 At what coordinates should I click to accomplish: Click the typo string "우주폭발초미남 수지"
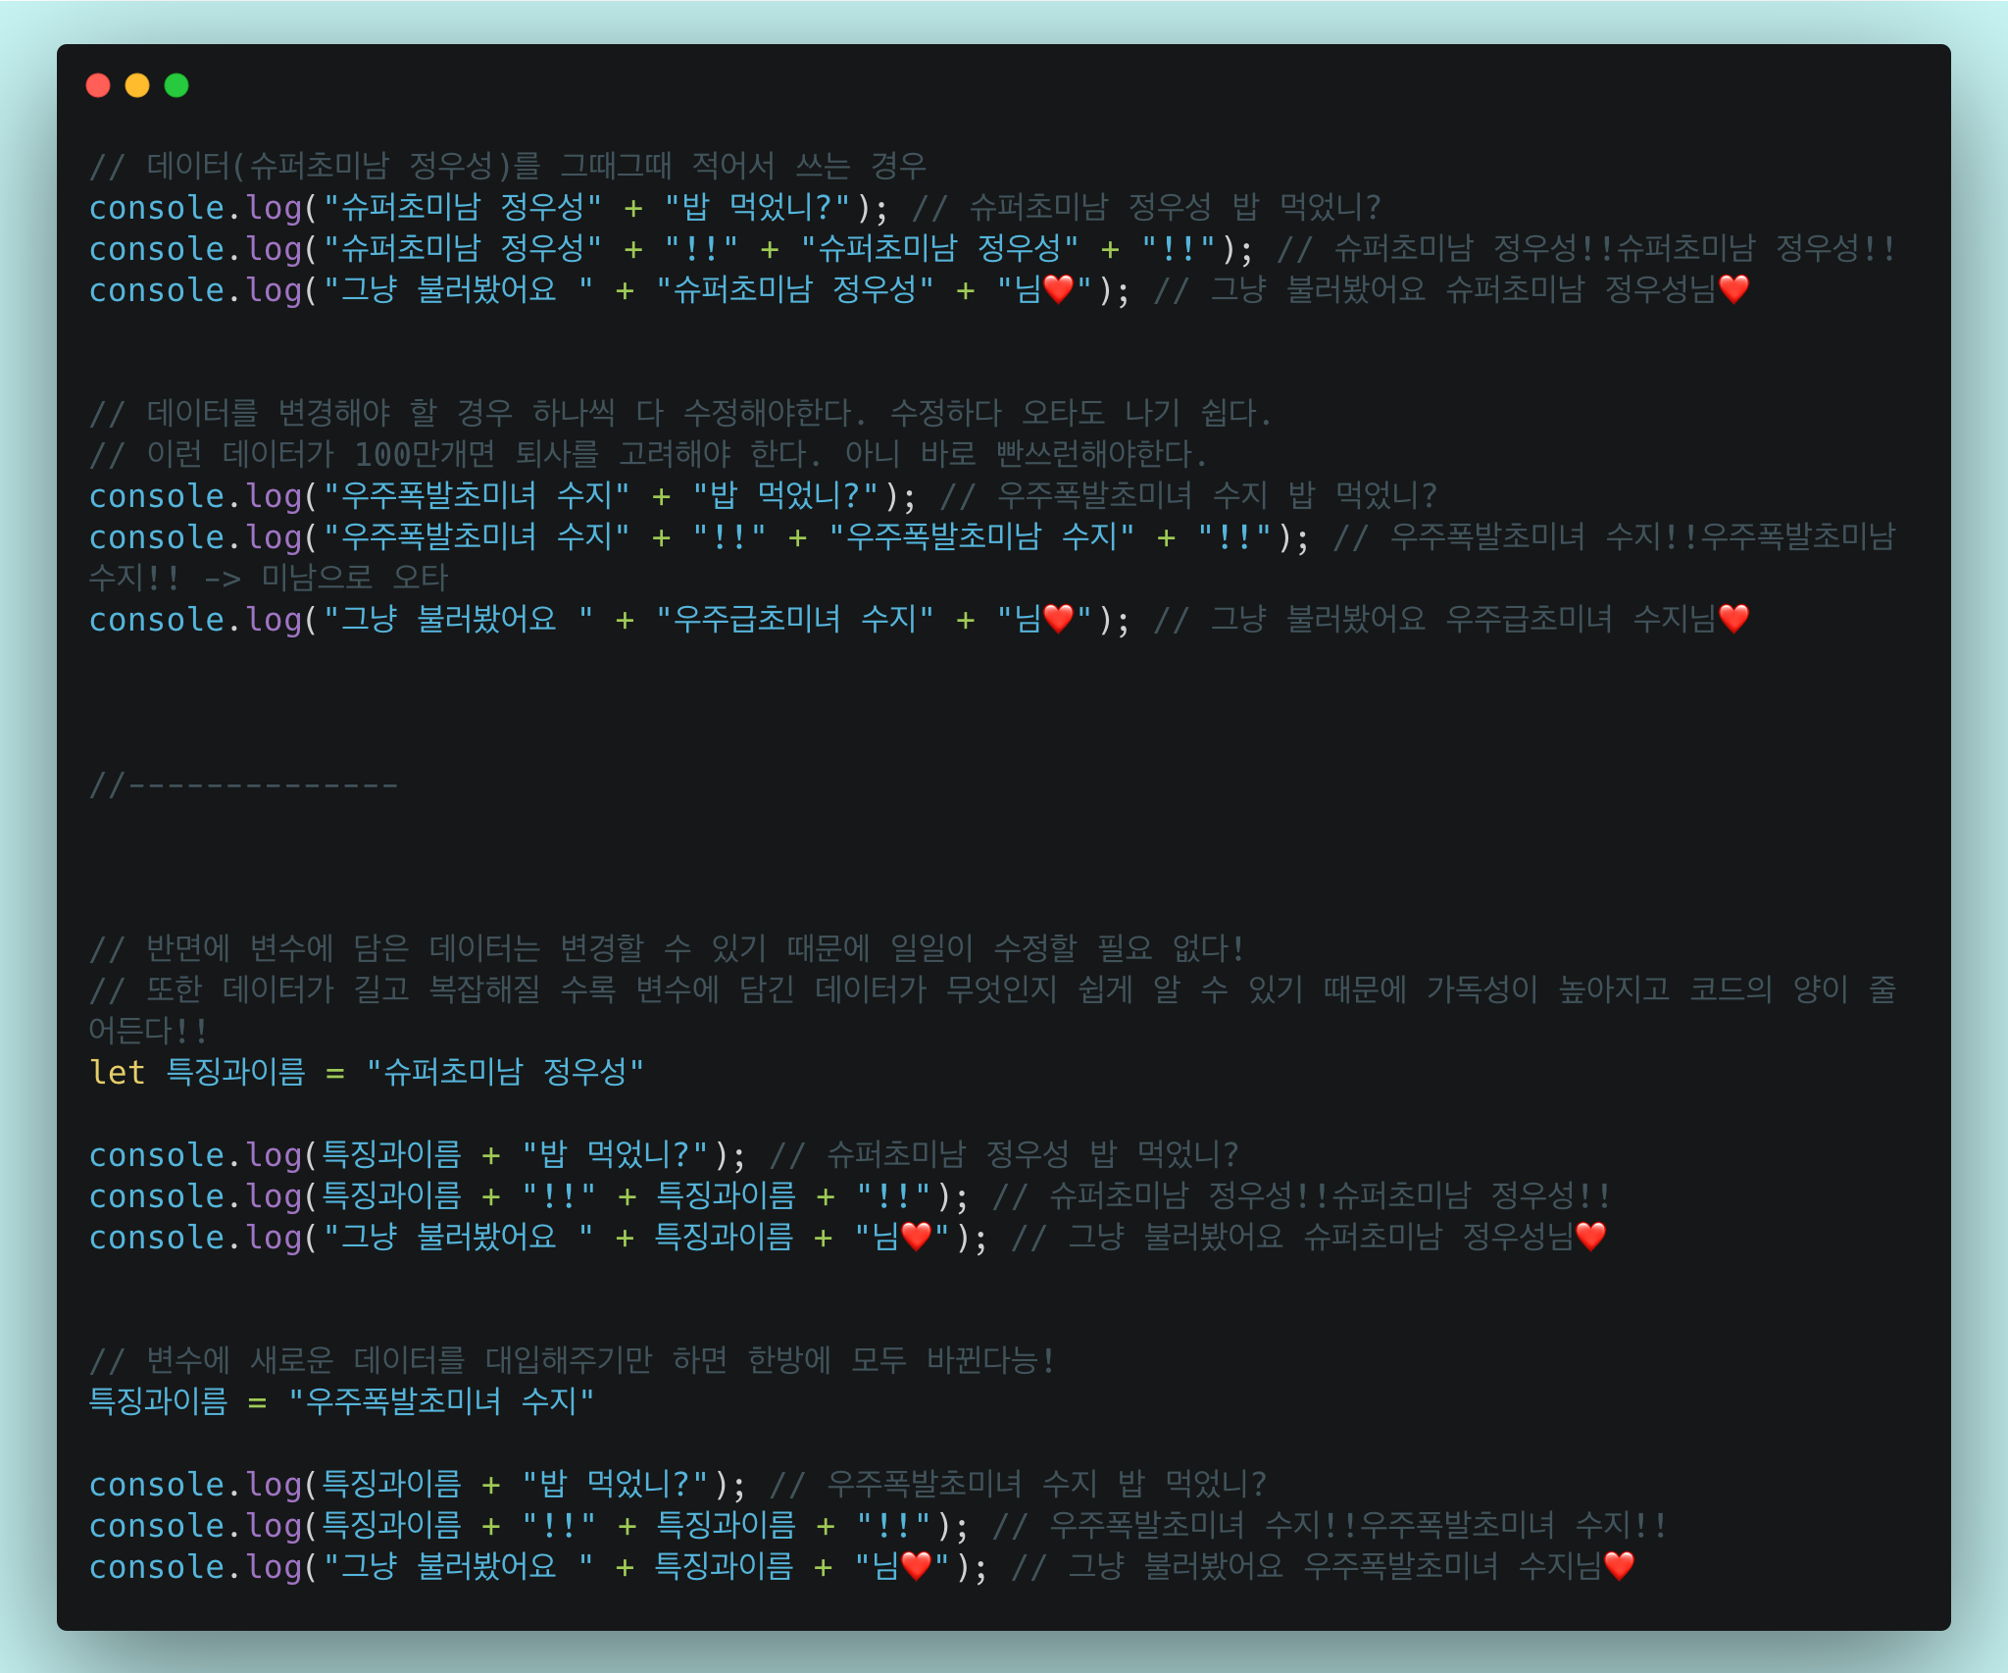click(980, 536)
